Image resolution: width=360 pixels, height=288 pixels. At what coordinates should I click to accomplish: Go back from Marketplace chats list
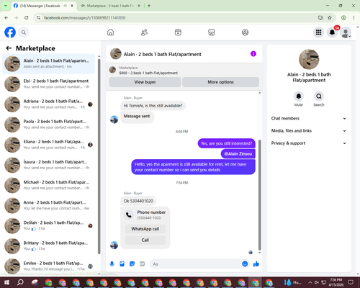pos(9,48)
